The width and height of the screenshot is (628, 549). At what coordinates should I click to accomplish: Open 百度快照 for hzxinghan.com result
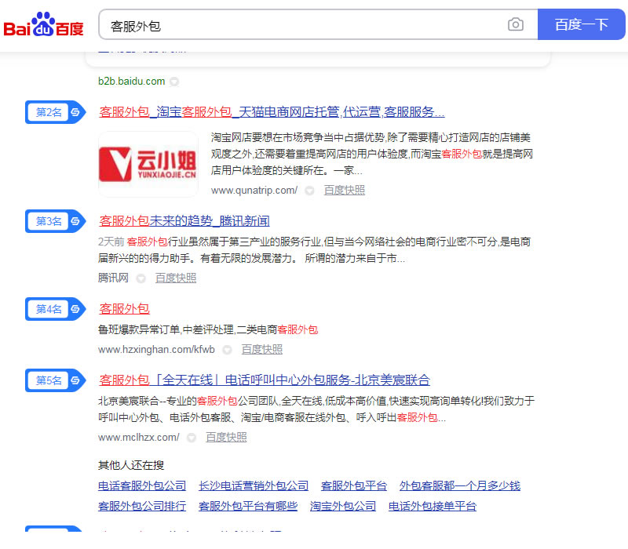click(261, 350)
